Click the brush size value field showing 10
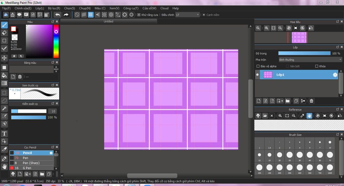 click(53, 111)
